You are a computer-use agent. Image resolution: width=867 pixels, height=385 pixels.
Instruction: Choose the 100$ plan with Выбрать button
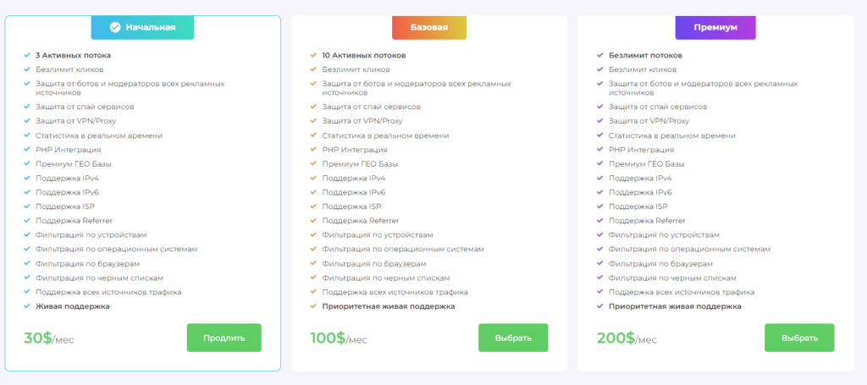pyautogui.click(x=513, y=338)
